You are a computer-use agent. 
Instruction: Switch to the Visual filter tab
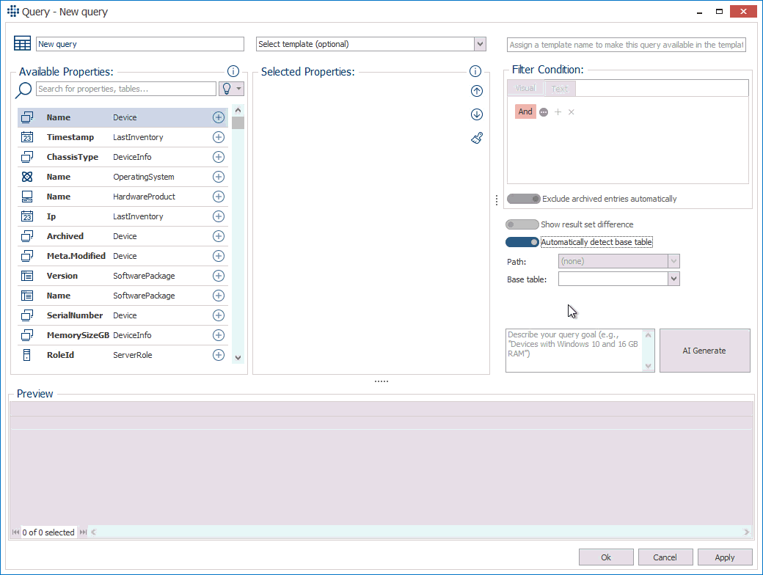tap(525, 89)
